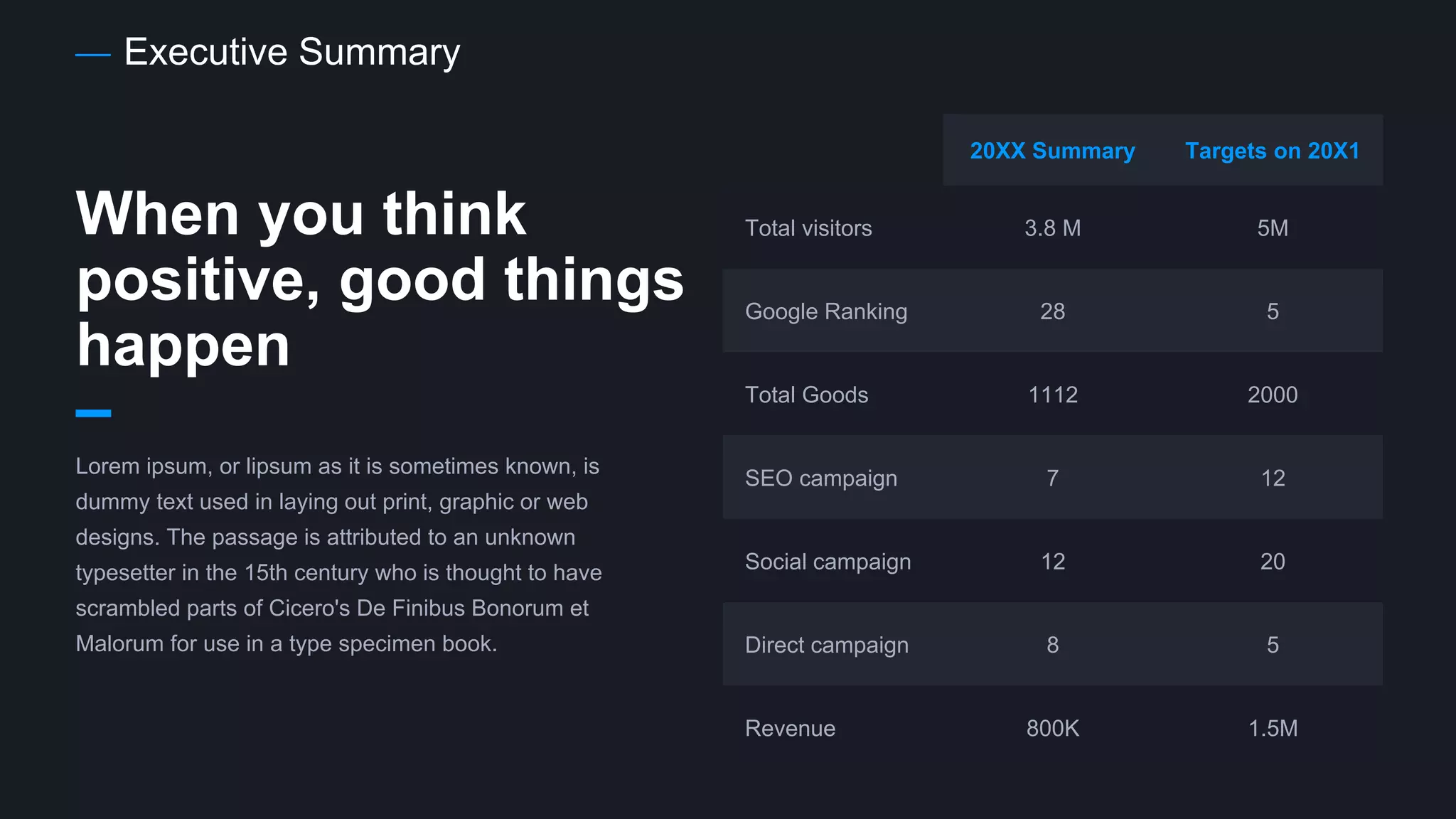Image resolution: width=1456 pixels, height=819 pixels.
Task: Select the 'Direct campaign' row label
Action: (x=827, y=645)
